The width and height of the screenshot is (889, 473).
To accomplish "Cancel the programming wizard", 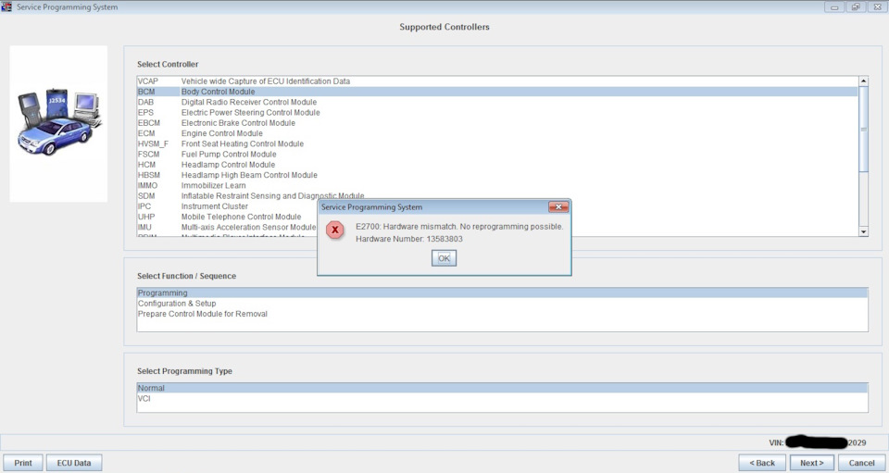I will (861, 463).
